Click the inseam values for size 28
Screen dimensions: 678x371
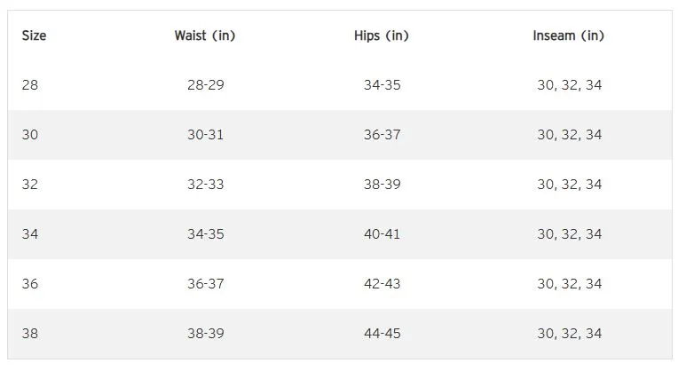[x=569, y=85]
